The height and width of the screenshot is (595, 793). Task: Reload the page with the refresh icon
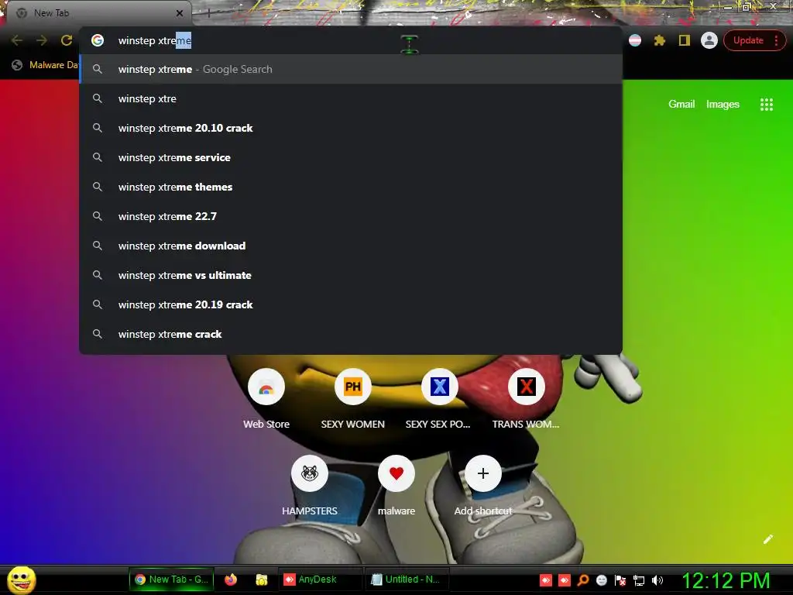point(67,40)
